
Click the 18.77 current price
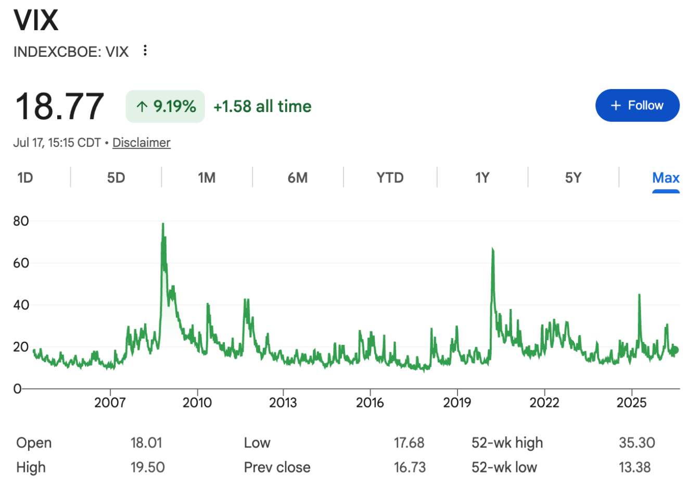60,106
